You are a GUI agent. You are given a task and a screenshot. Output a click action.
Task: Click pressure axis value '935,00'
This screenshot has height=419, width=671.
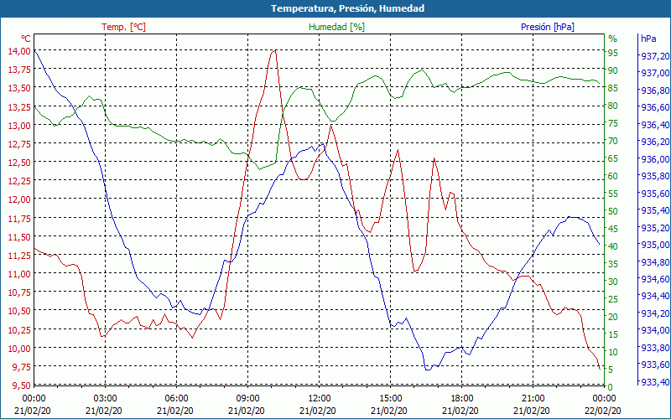655,245
